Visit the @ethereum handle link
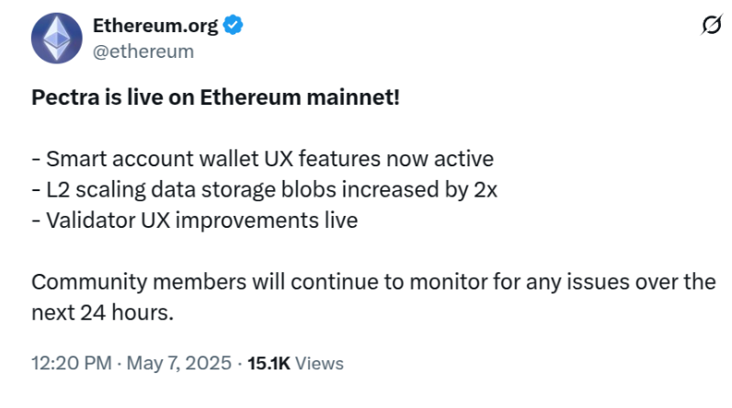 (x=143, y=51)
